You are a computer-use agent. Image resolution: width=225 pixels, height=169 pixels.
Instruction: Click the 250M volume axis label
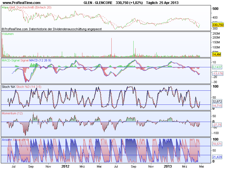(x=216, y=34)
